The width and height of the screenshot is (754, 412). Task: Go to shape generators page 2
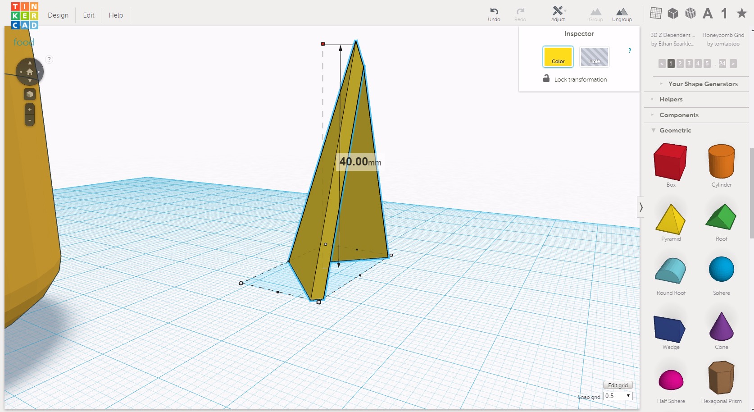[680, 64]
